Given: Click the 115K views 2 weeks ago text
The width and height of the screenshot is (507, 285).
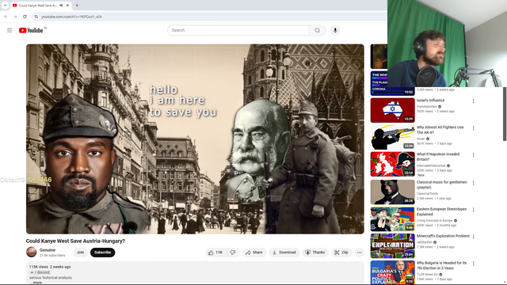Looking at the screenshot, I should click(x=50, y=267).
